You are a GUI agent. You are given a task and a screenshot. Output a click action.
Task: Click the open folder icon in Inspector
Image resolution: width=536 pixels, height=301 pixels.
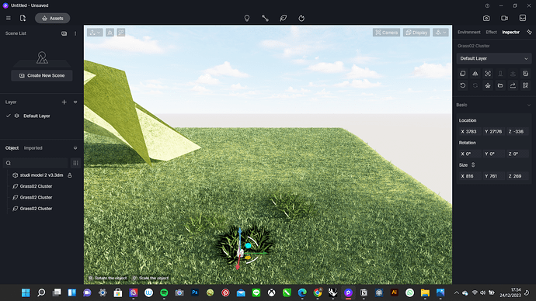coord(500,85)
